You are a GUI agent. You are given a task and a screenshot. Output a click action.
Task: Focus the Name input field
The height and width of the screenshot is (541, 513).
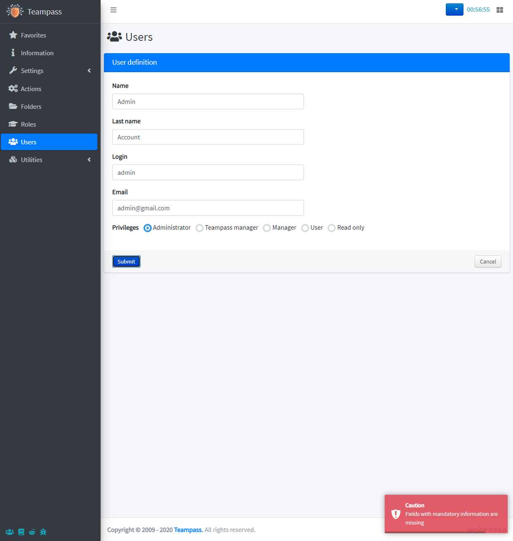tap(208, 101)
